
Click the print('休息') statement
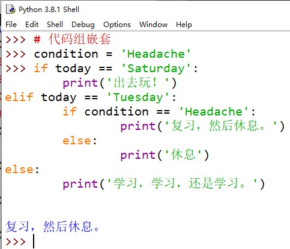click(165, 155)
